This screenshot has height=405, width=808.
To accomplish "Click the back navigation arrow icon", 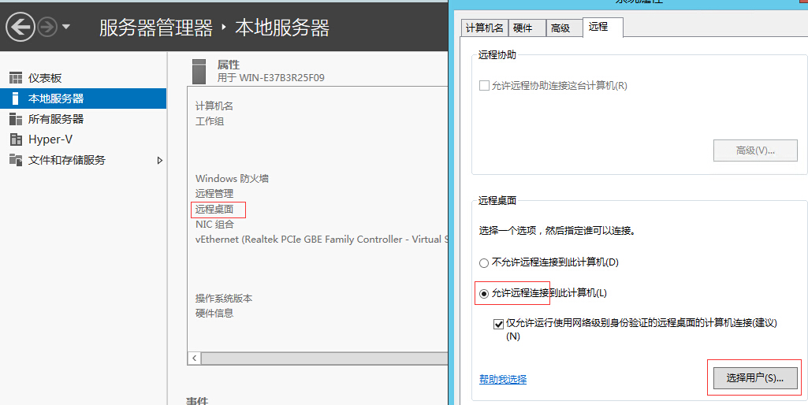I will tap(20, 28).
